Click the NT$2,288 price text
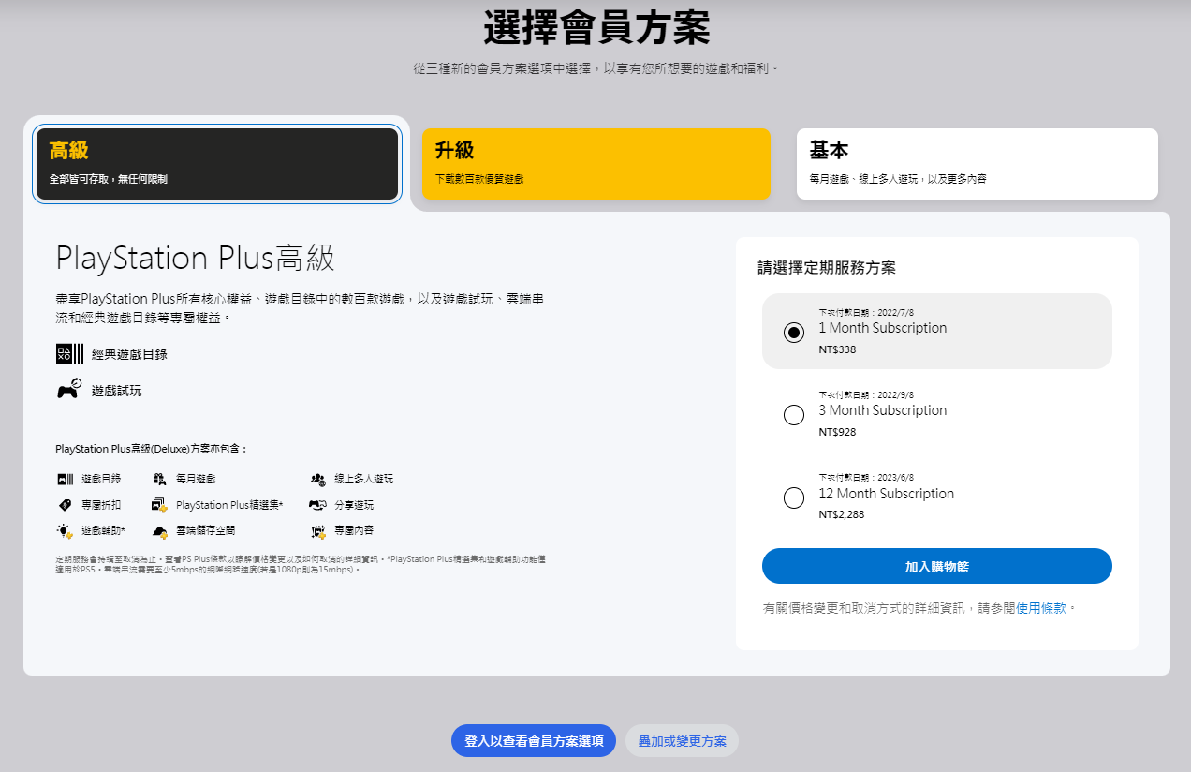 [842, 514]
